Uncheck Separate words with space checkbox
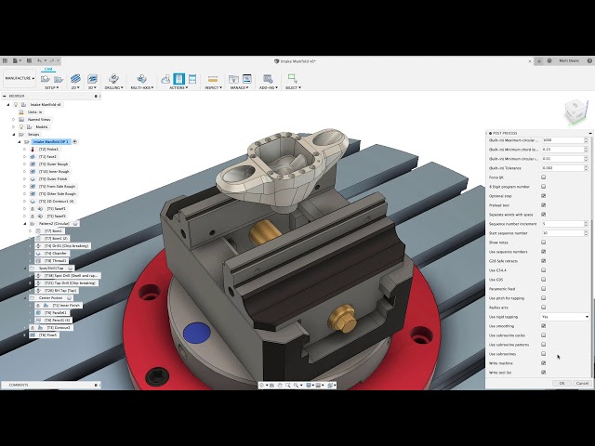Viewport: 595px width, 446px height. [543, 215]
